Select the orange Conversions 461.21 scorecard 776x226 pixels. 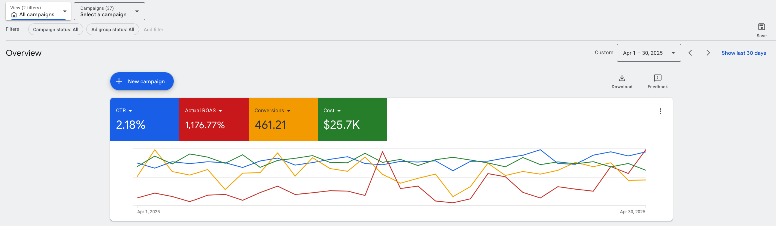pyautogui.click(x=283, y=120)
